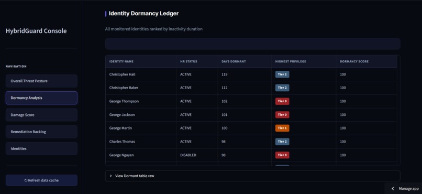This screenshot has width=422, height=194.
Task: Click the chevron beside View Dormant table raw
Action: coord(111,176)
